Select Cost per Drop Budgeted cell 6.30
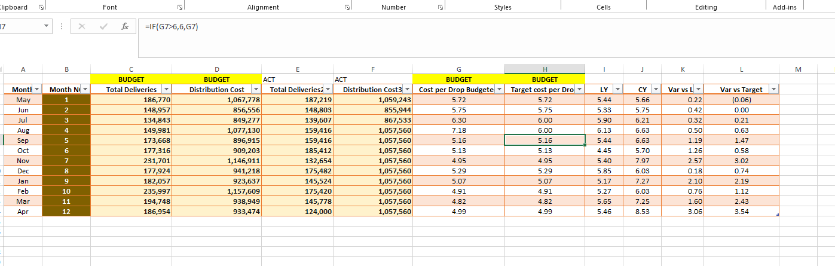 click(458, 120)
